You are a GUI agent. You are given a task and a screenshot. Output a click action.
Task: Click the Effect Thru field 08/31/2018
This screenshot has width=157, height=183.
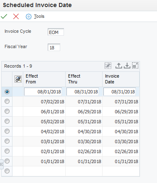pos(83,92)
